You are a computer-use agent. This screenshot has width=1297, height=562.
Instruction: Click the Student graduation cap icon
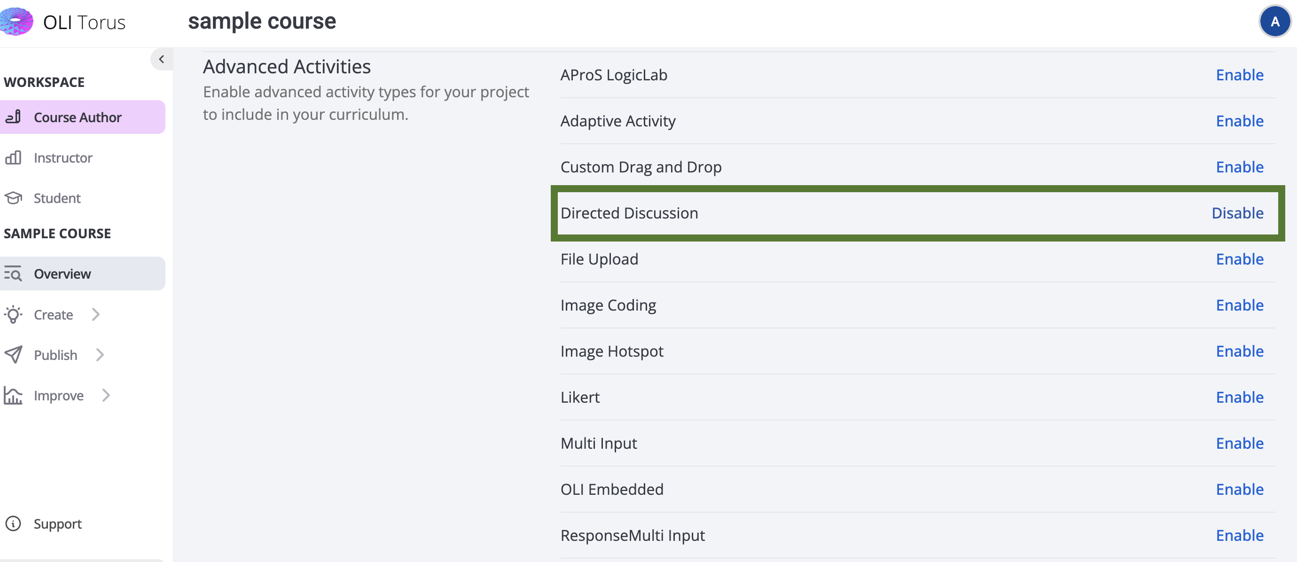tap(13, 198)
